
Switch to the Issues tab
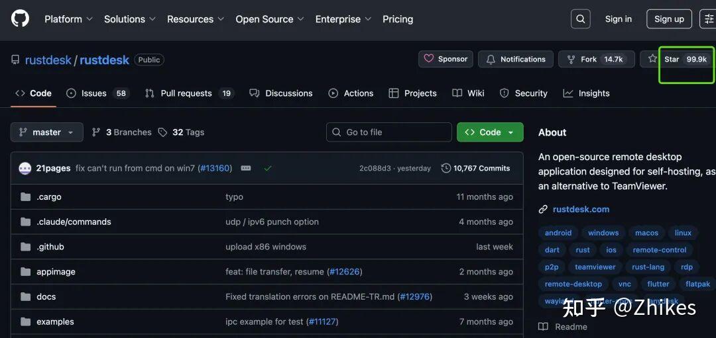pyautogui.click(x=93, y=93)
